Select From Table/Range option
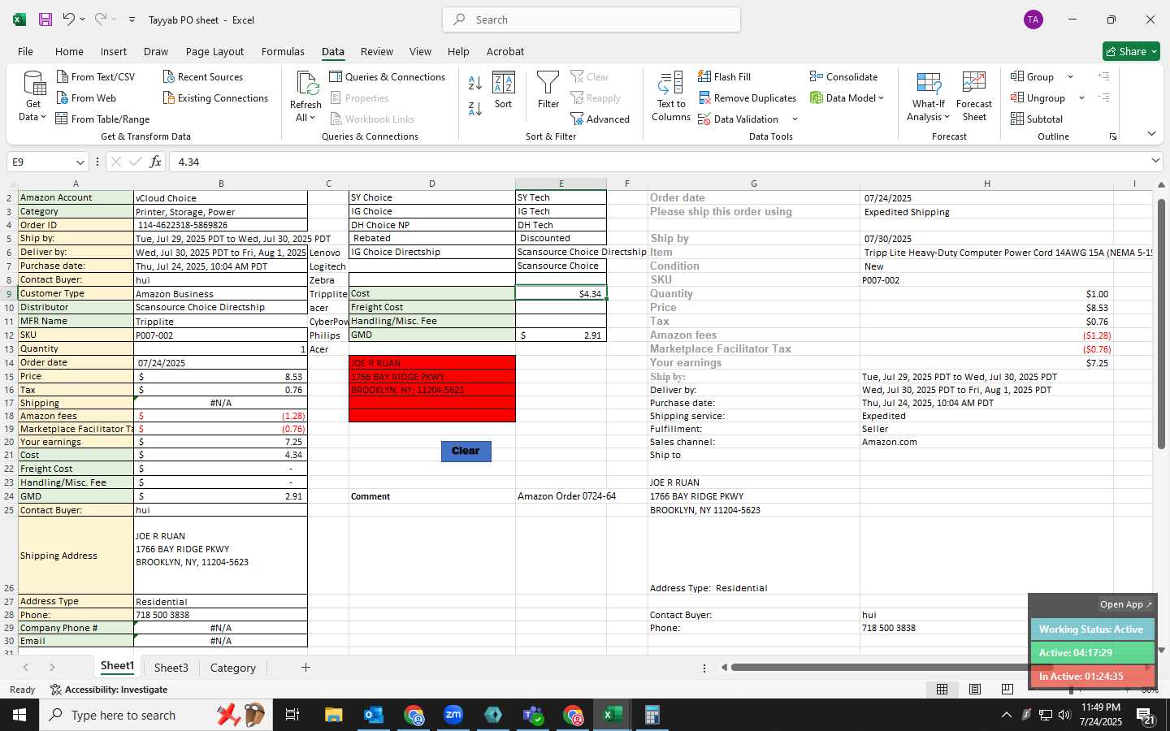The height and width of the screenshot is (731, 1170). click(x=102, y=119)
